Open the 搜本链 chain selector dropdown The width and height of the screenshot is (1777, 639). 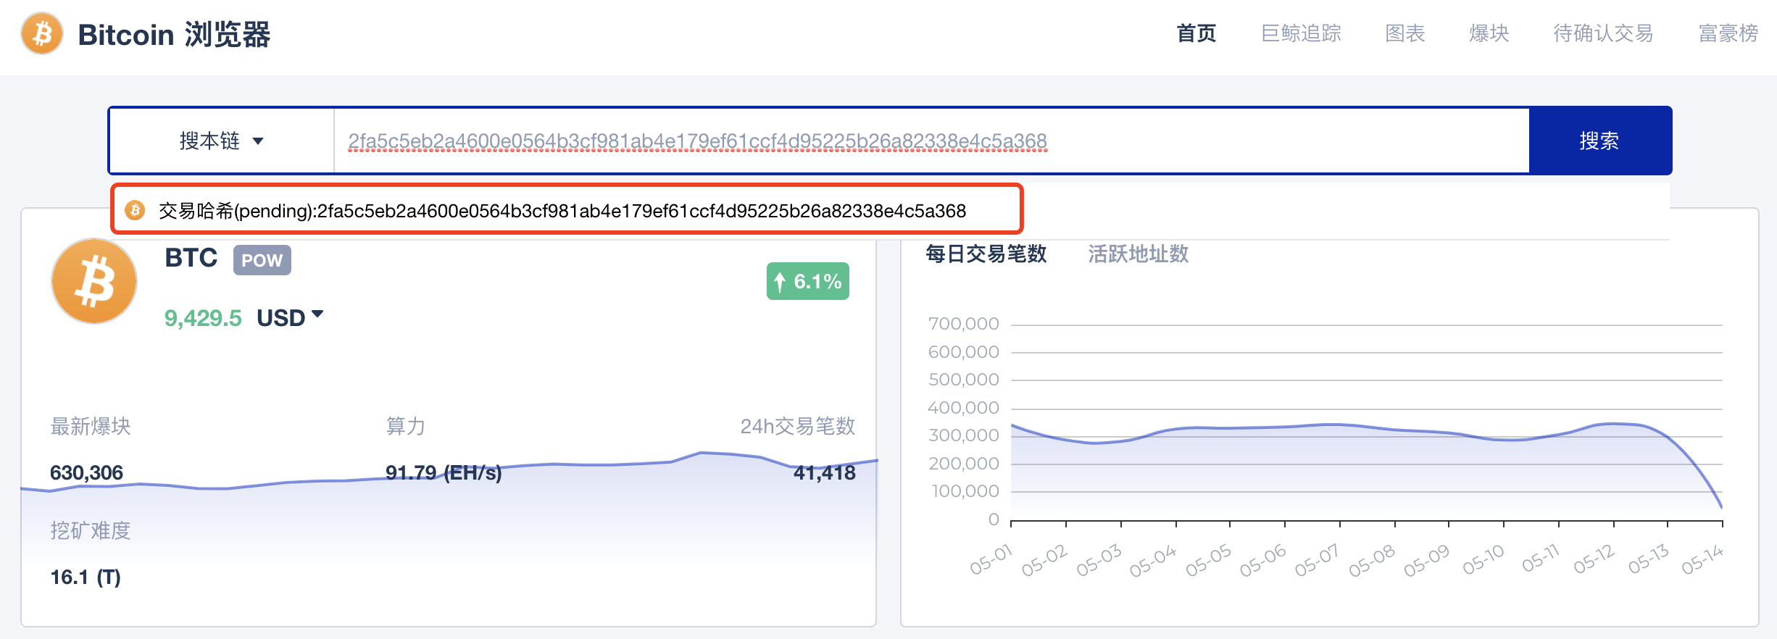click(x=221, y=141)
